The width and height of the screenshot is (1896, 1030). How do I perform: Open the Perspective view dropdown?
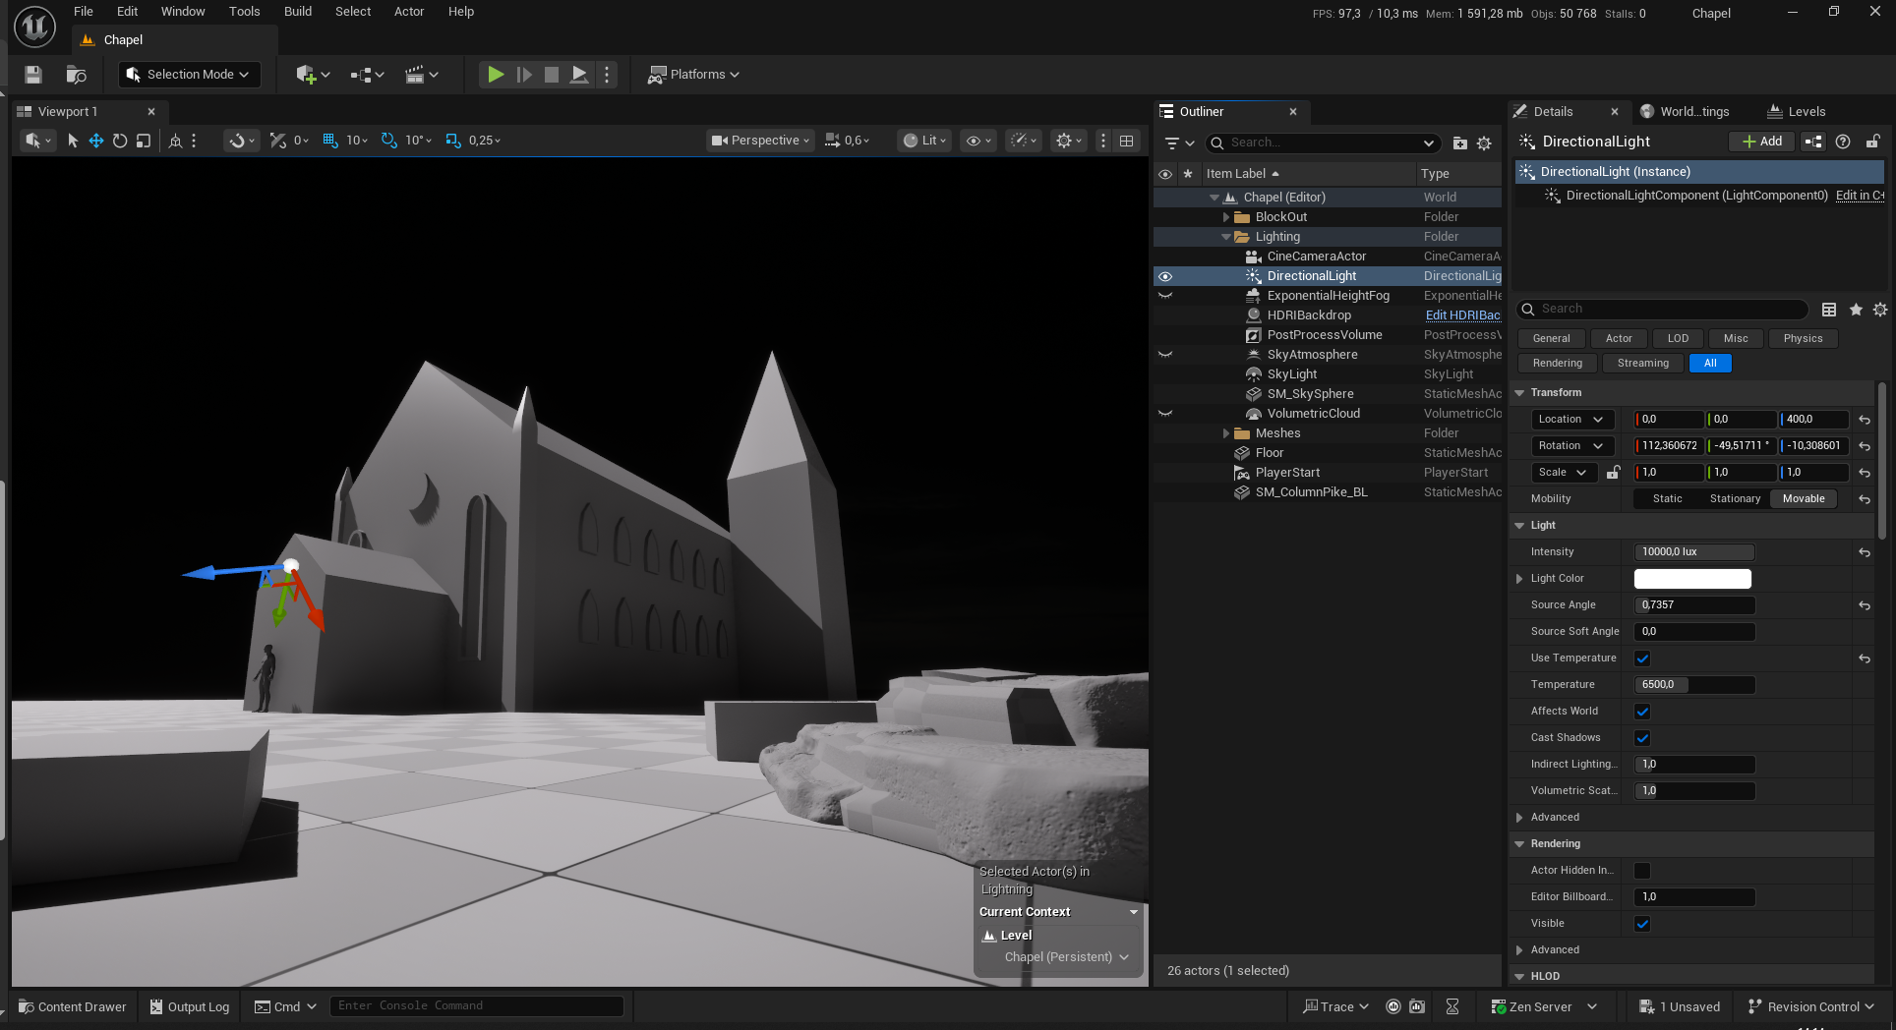(760, 141)
